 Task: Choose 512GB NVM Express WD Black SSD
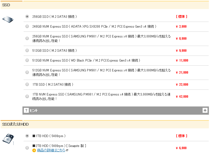tap(27, 60)
